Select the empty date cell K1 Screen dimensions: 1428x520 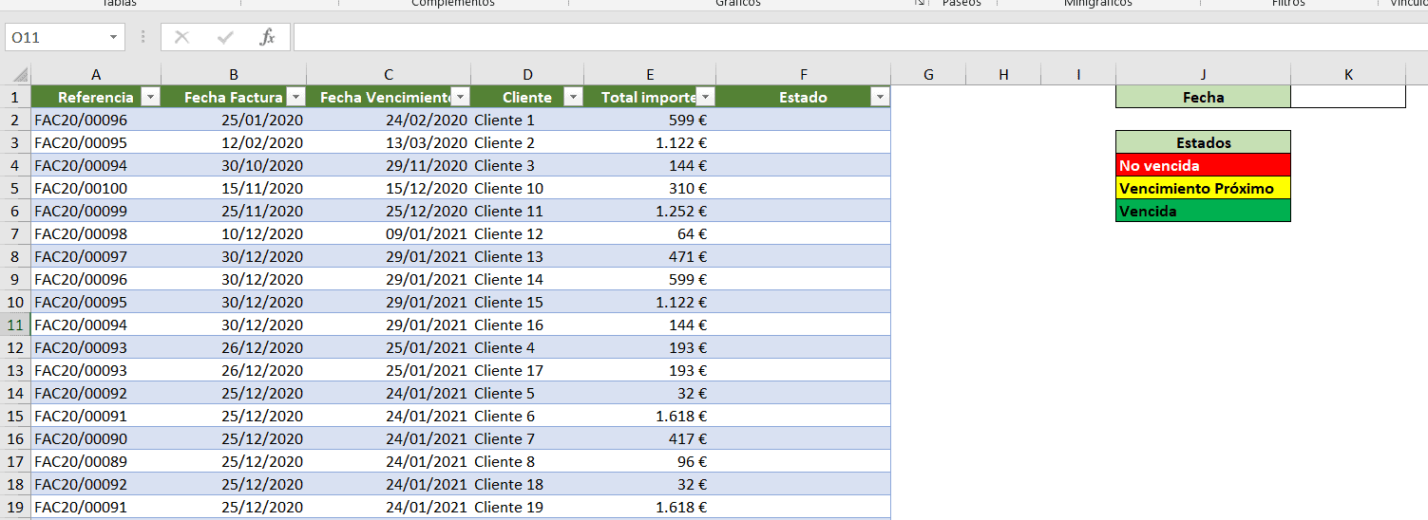click(1348, 97)
